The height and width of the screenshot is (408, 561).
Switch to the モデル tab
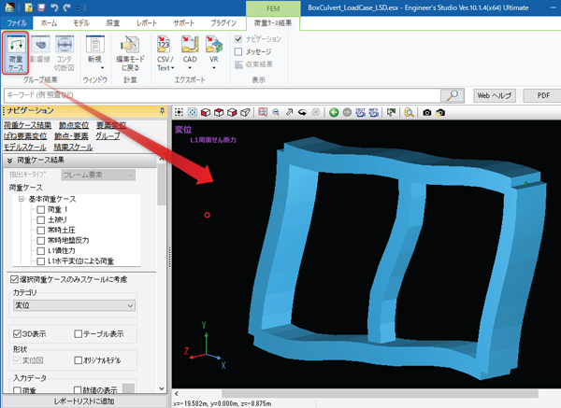tap(81, 23)
